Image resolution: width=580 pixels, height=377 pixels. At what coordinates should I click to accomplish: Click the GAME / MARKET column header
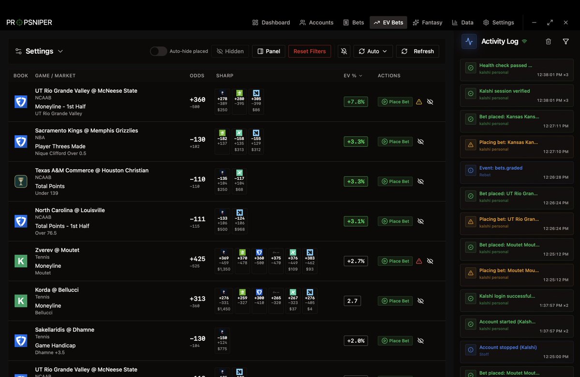(x=55, y=76)
